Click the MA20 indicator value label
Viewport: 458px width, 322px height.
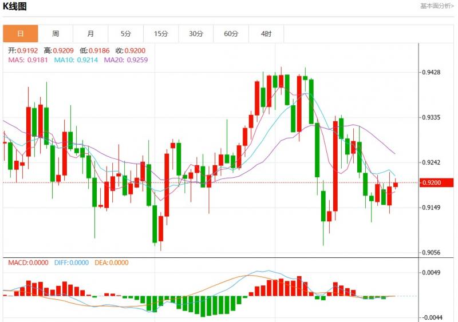coord(127,59)
